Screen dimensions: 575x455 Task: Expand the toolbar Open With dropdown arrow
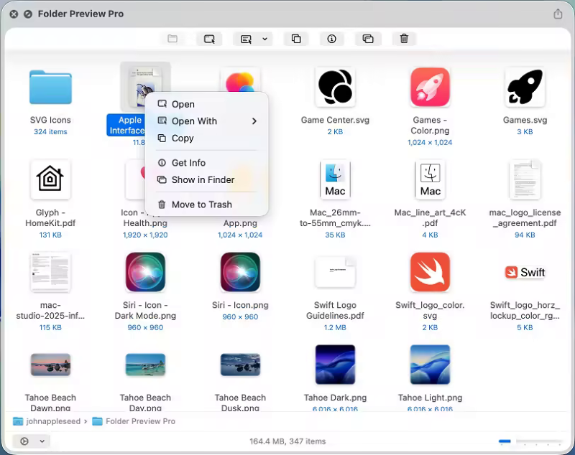tap(264, 39)
